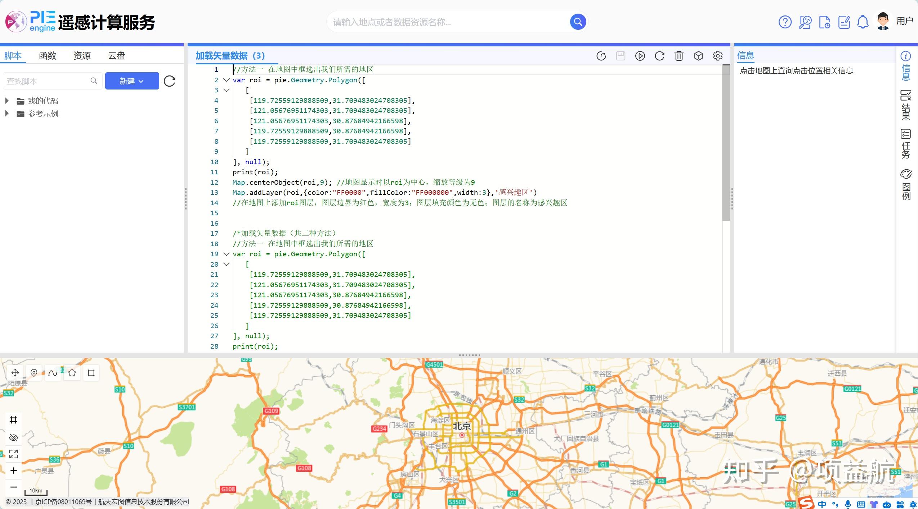This screenshot has width=918, height=509.
Task: Open editor settings gear icon
Action: click(718, 56)
